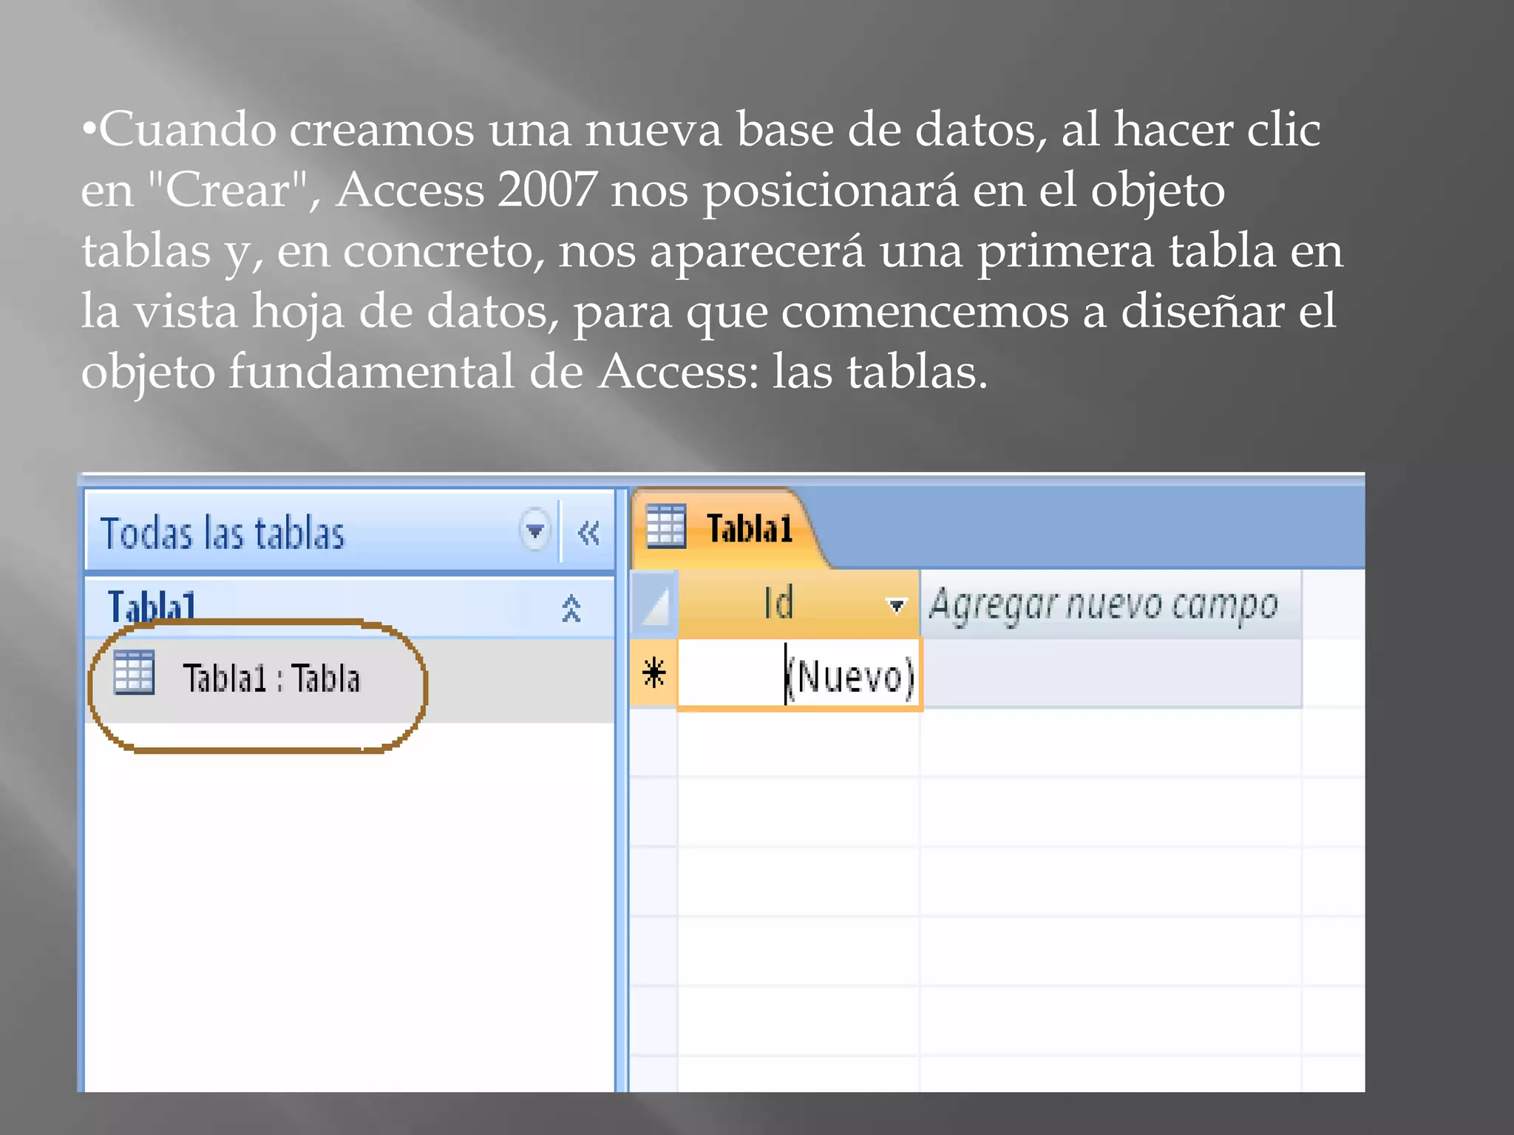Click the table icon next to Tabla1 : Tabla
1514x1135 pixels.
tap(135, 673)
